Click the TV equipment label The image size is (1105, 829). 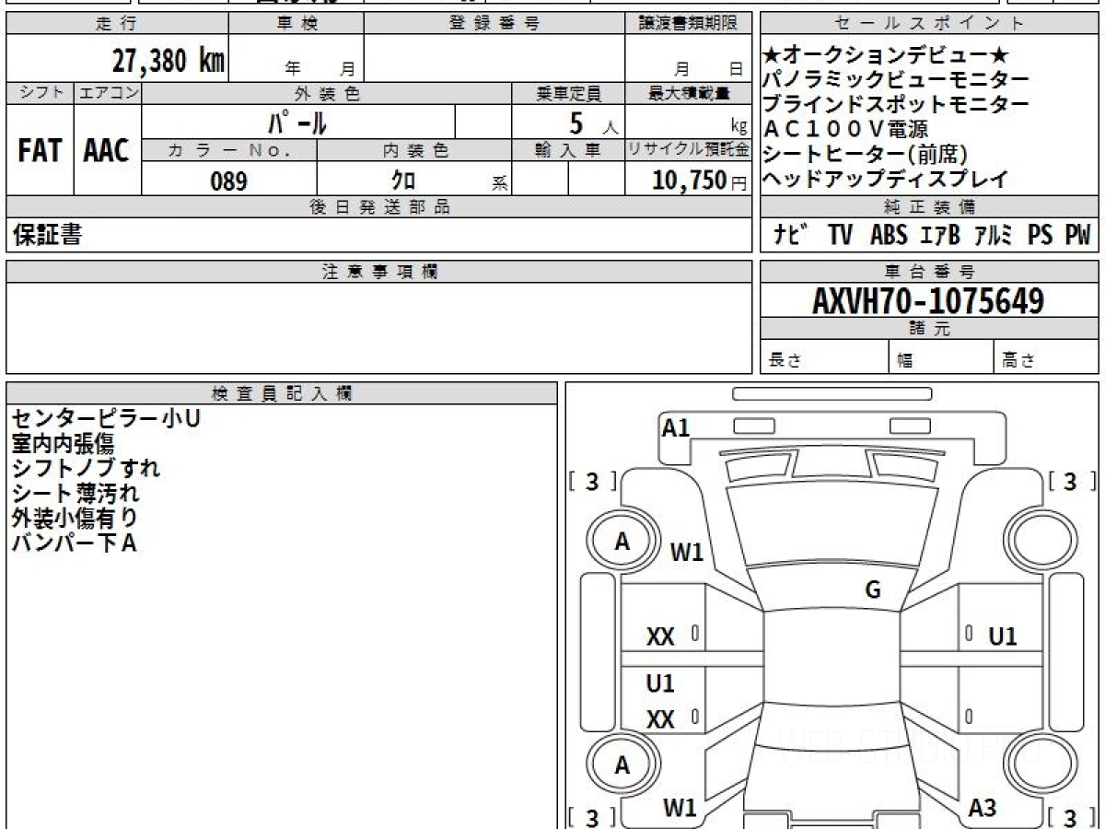pos(840,236)
